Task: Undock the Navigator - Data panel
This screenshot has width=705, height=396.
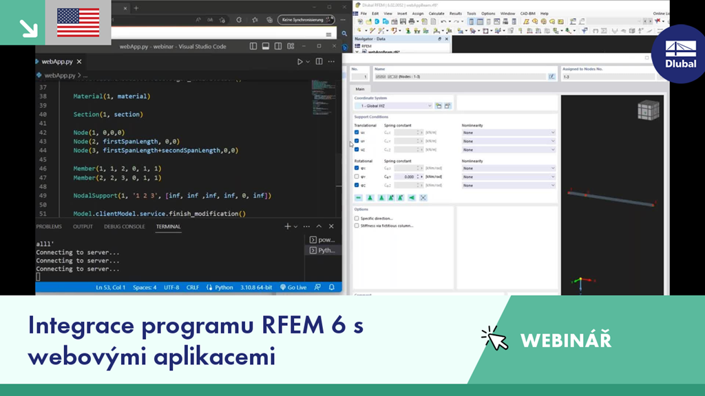Action: (x=440, y=39)
